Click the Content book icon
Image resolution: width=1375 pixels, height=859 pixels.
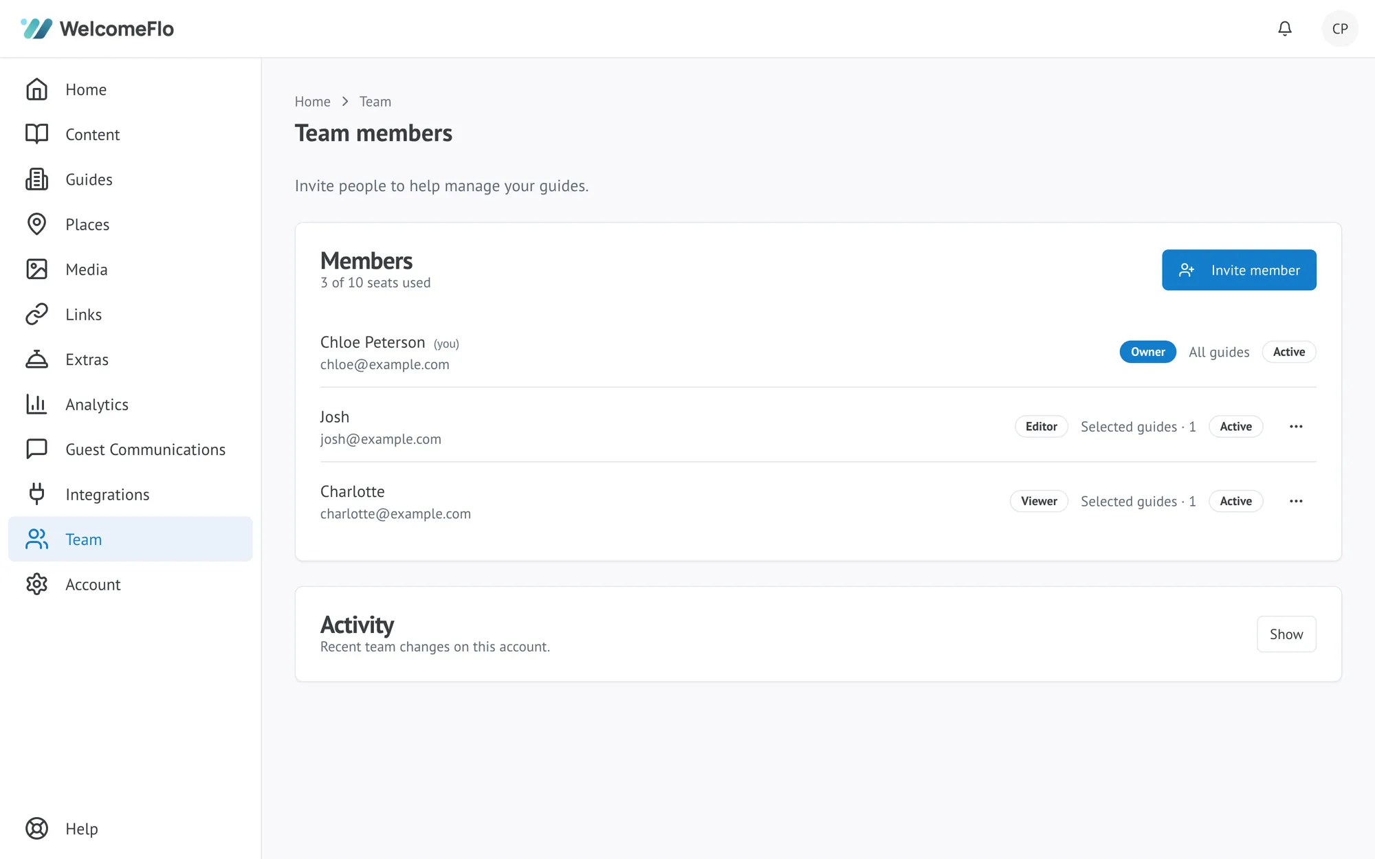point(36,134)
